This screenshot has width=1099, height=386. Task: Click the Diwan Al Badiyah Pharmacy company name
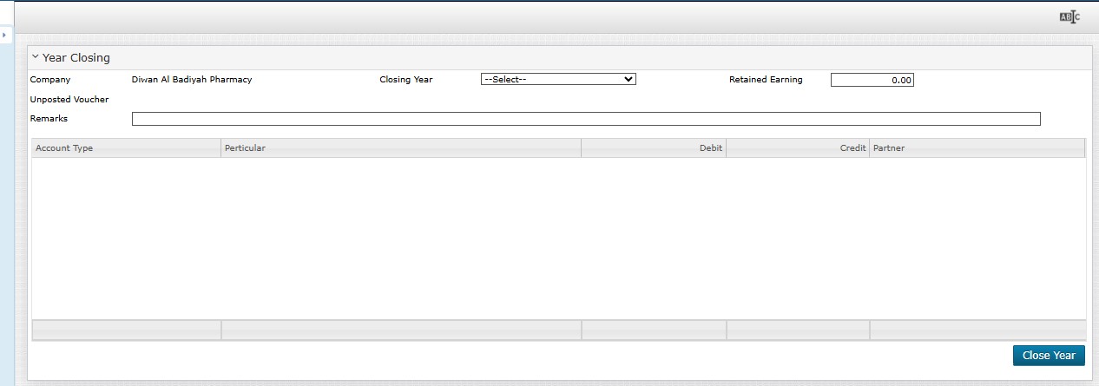coord(192,80)
